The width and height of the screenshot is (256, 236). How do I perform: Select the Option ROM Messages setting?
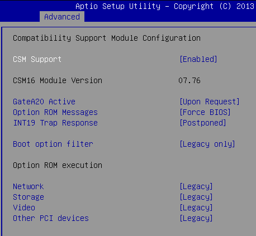(x=55, y=112)
